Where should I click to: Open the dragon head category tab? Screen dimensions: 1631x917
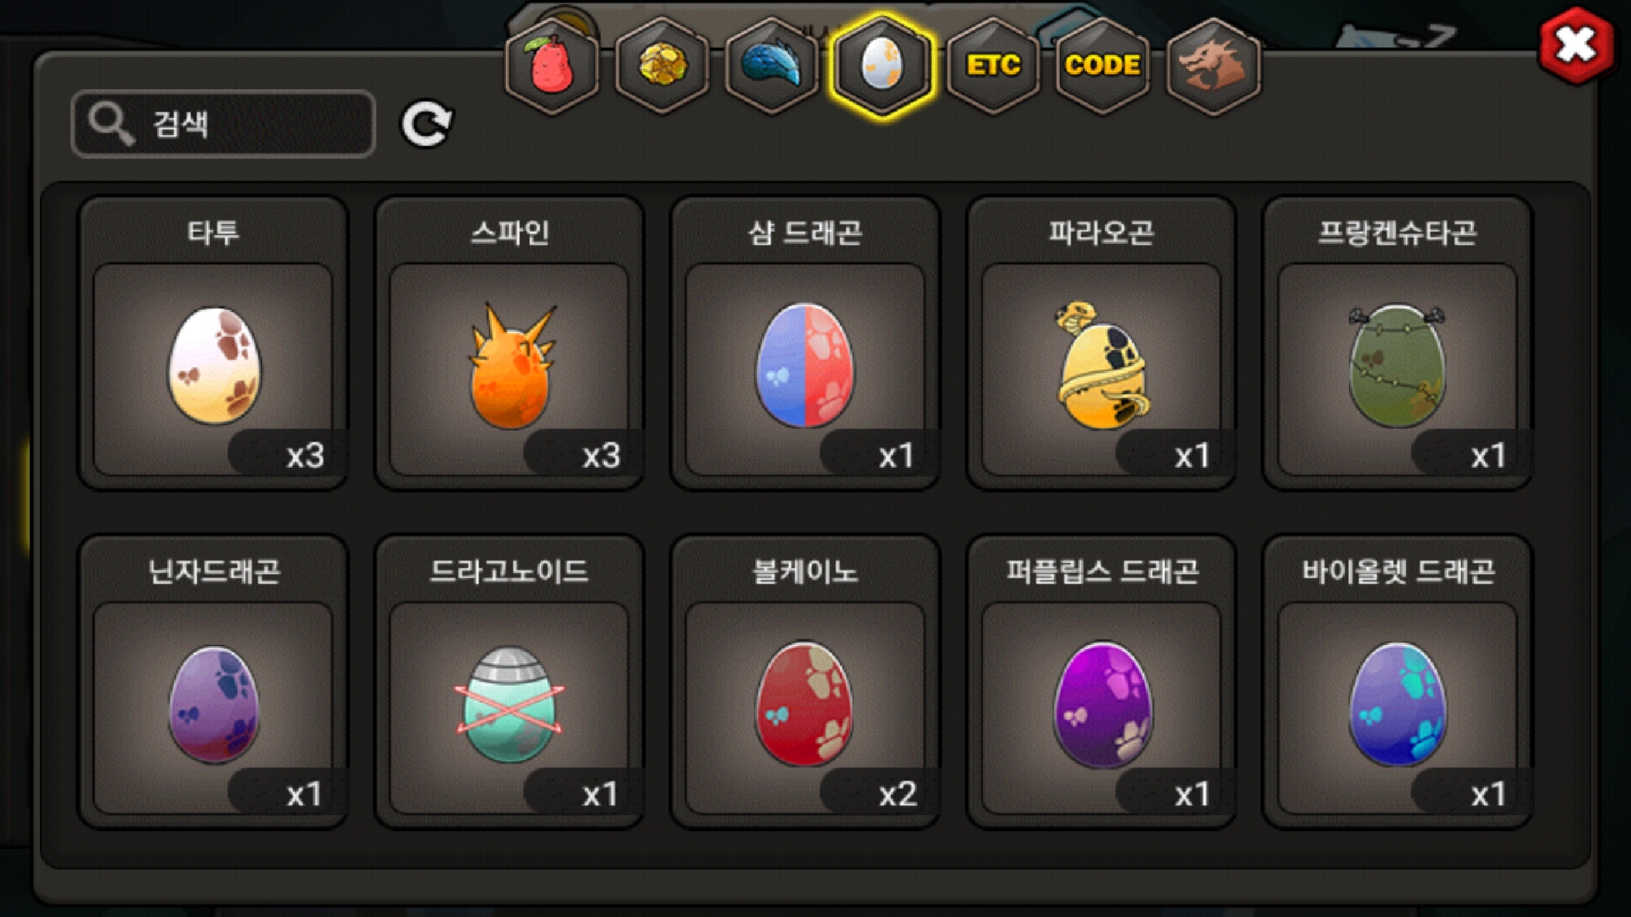(x=1213, y=65)
